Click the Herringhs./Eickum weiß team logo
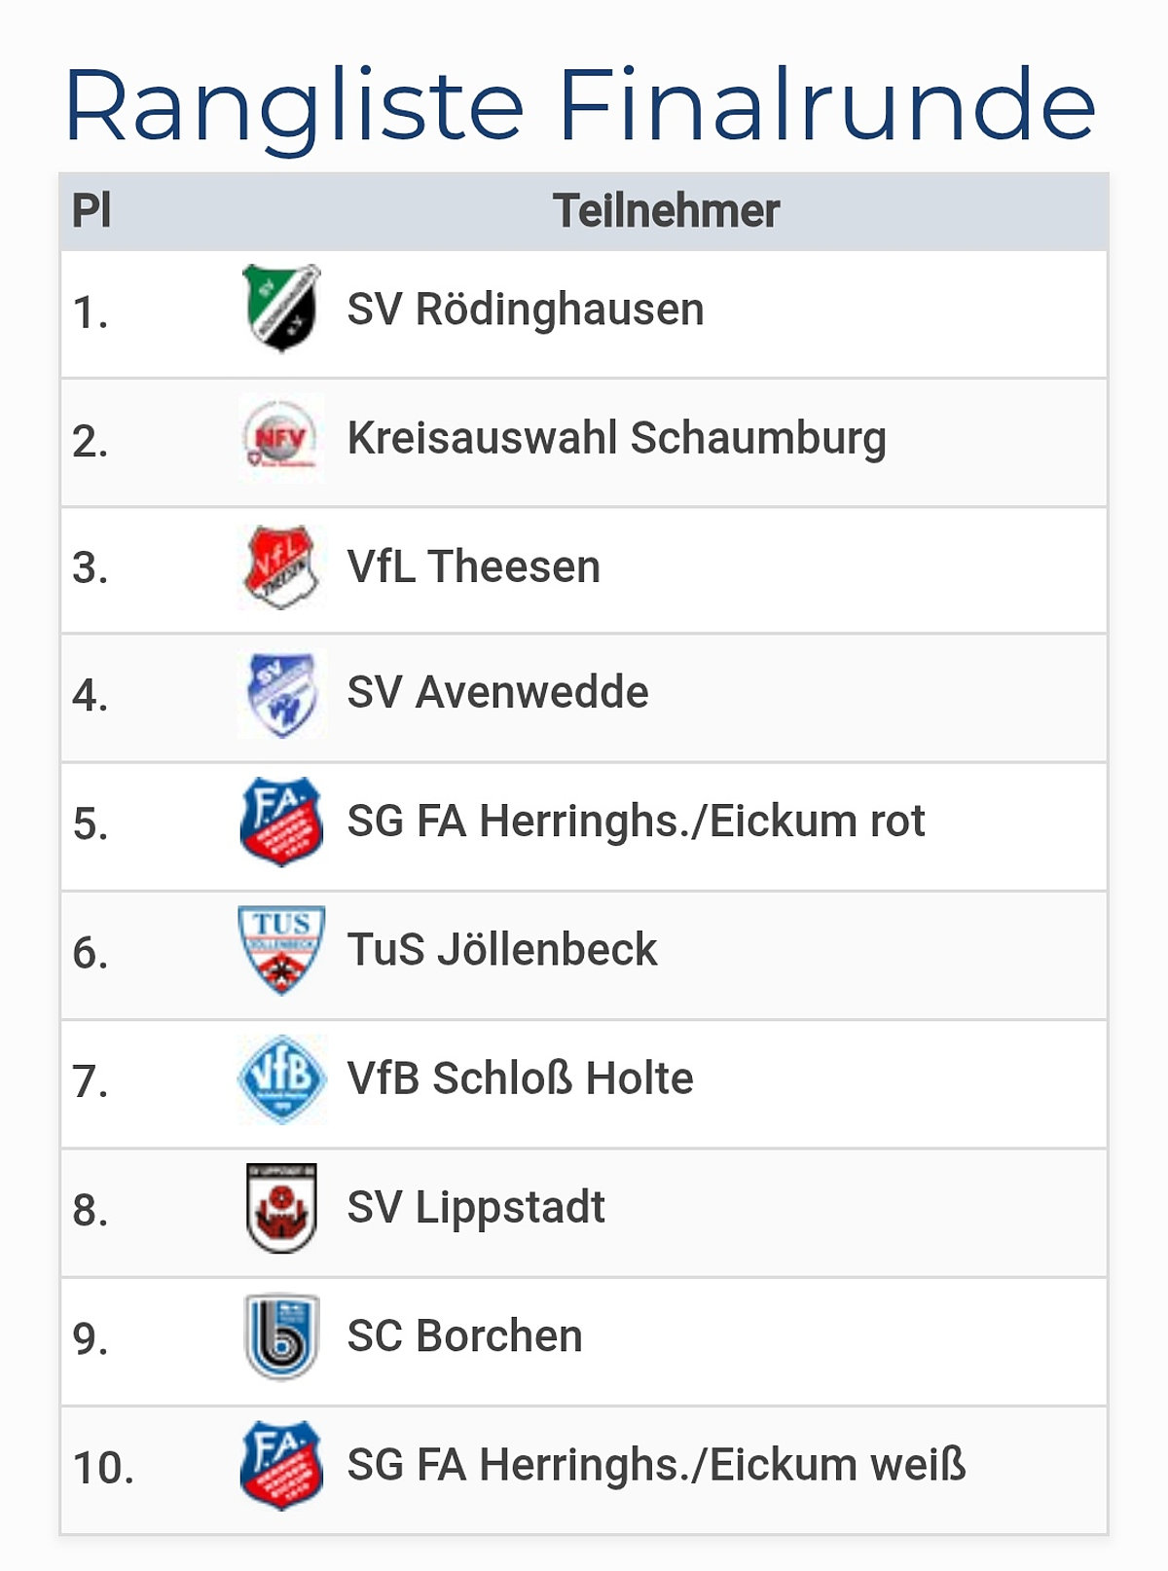The width and height of the screenshot is (1168, 1571). click(x=281, y=1465)
